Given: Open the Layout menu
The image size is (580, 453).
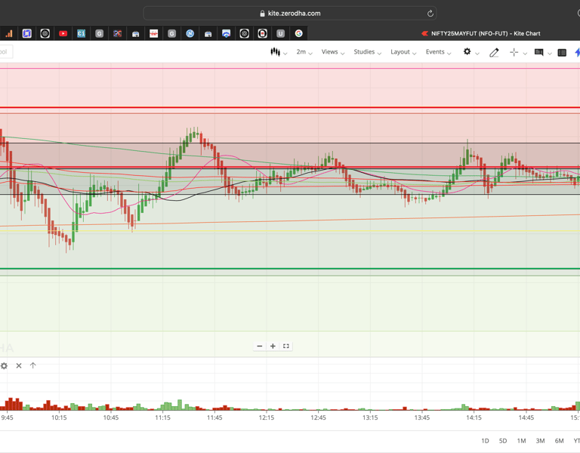Looking at the screenshot, I should pos(403,52).
